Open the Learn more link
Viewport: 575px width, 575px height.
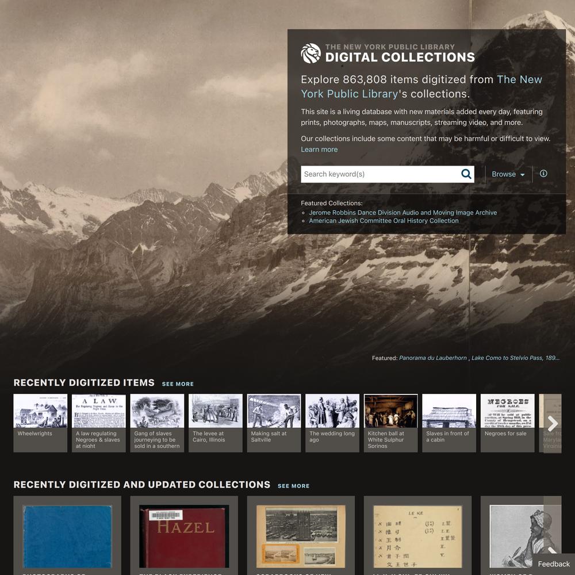point(319,149)
